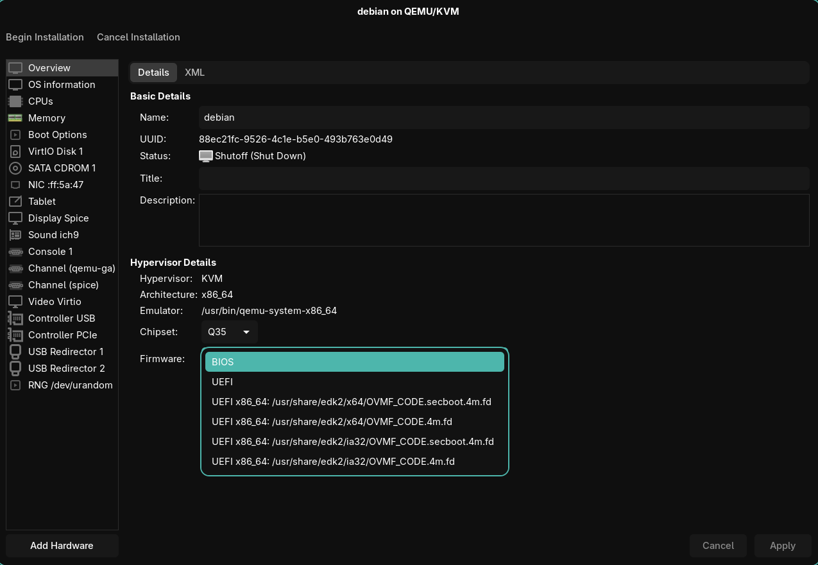
Task: Click the Add Hardware button
Action: (x=62, y=546)
